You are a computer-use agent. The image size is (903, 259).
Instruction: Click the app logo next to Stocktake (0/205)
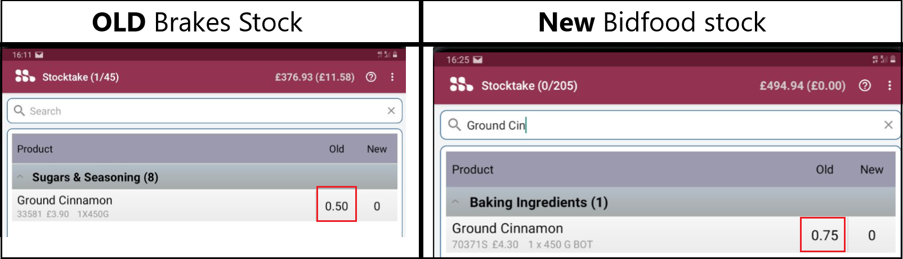point(461,85)
